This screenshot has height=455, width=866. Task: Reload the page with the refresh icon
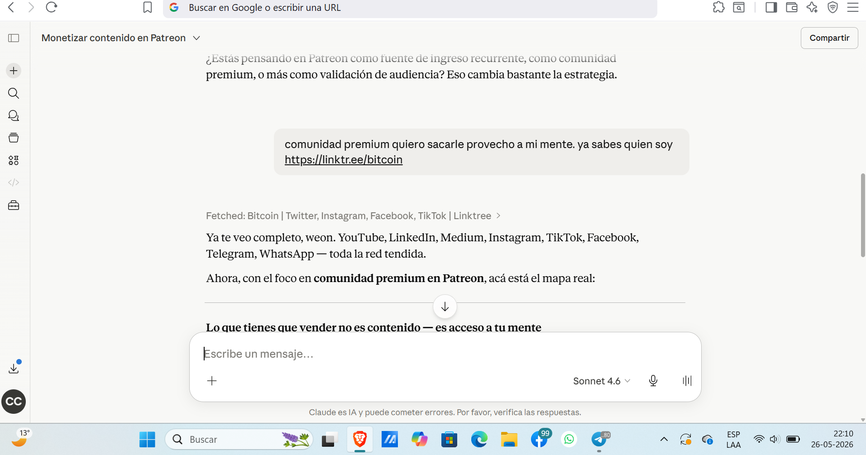(52, 7)
